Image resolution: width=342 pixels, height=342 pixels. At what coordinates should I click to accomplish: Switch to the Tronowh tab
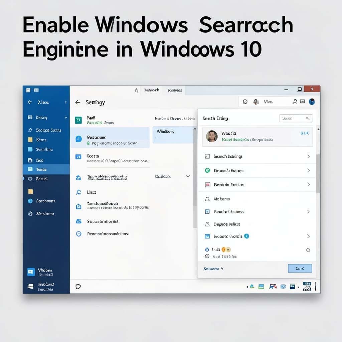pyautogui.click(x=151, y=90)
